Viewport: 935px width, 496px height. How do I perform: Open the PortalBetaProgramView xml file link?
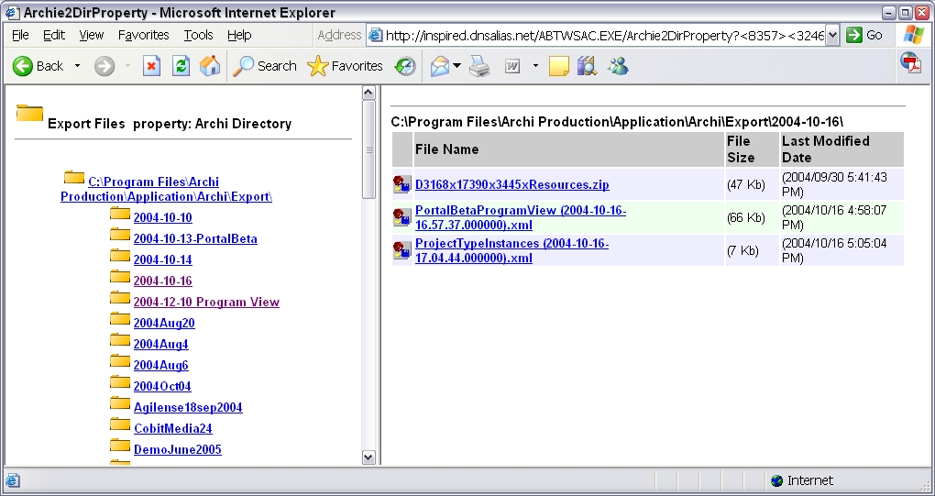[x=520, y=217]
